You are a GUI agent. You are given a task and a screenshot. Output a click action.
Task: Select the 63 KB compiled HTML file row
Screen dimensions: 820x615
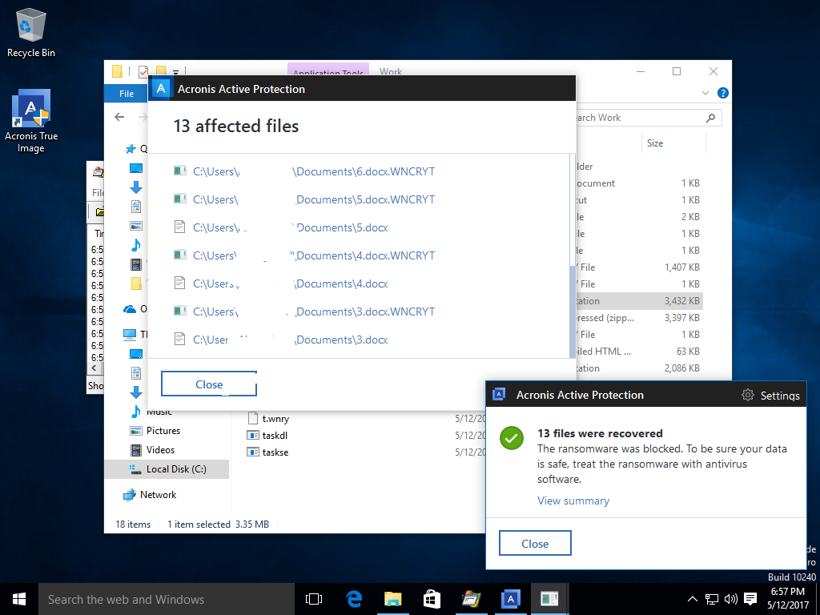(x=638, y=352)
